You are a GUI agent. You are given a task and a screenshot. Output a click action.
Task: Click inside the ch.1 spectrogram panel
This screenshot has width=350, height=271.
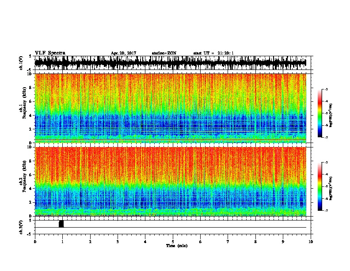click(171, 108)
